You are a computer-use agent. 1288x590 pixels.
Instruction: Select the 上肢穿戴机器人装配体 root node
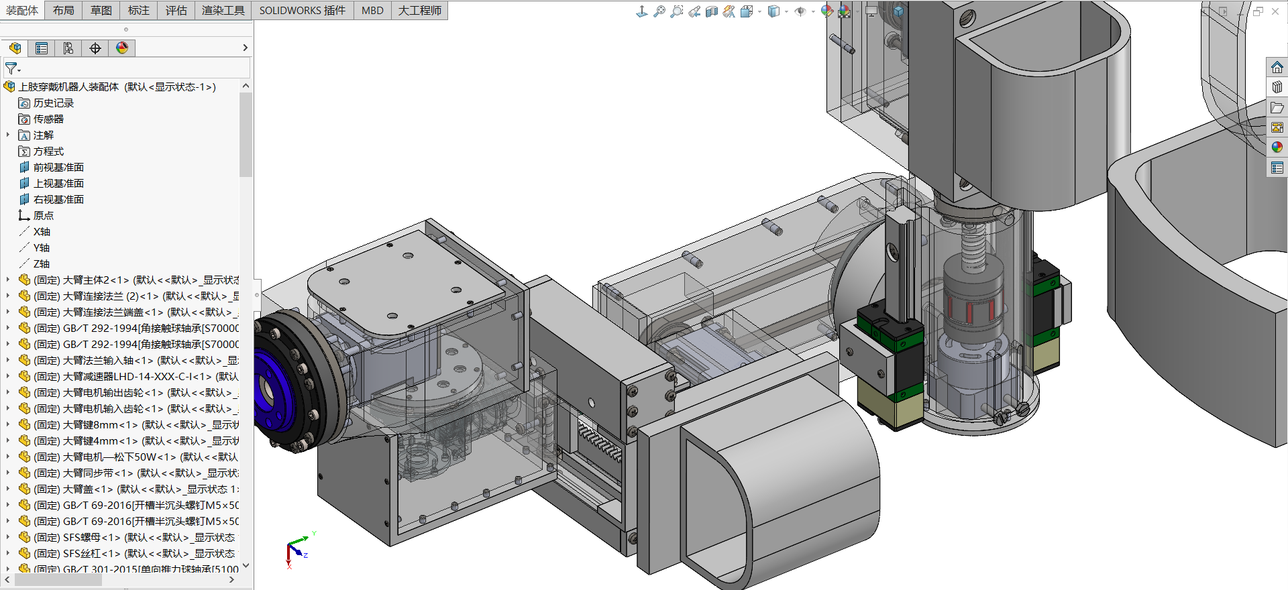pos(117,86)
